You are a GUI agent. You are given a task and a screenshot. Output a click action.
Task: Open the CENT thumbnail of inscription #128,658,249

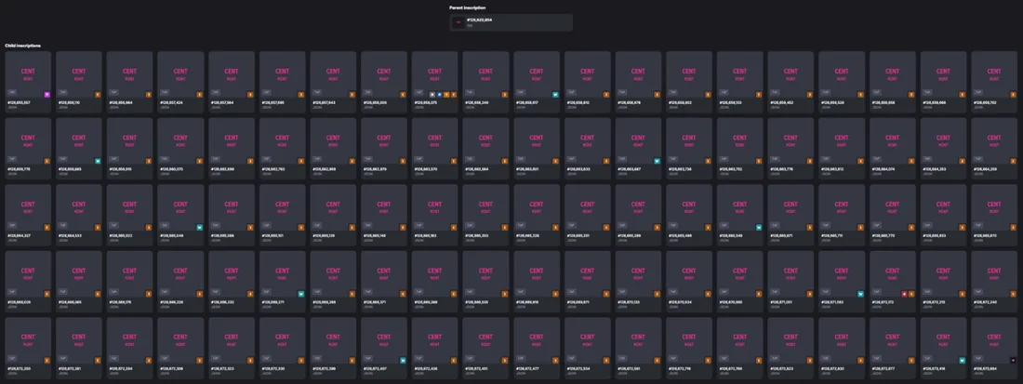click(485, 75)
